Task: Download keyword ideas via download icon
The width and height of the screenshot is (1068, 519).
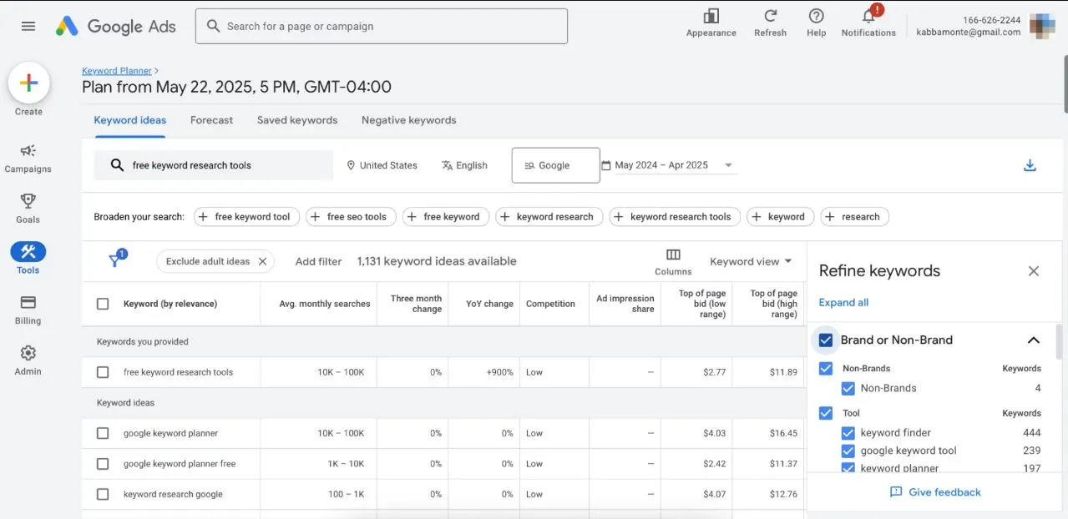Action: tap(1030, 165)
